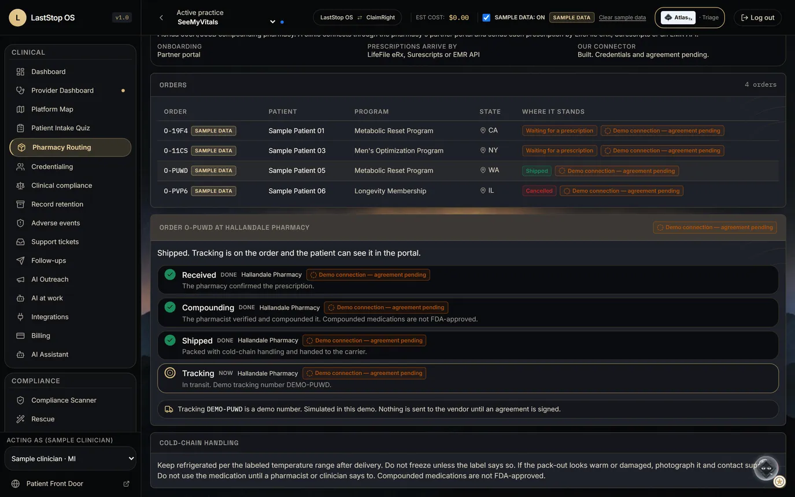Click the AI Assistant robot icon

pos(20,355)
